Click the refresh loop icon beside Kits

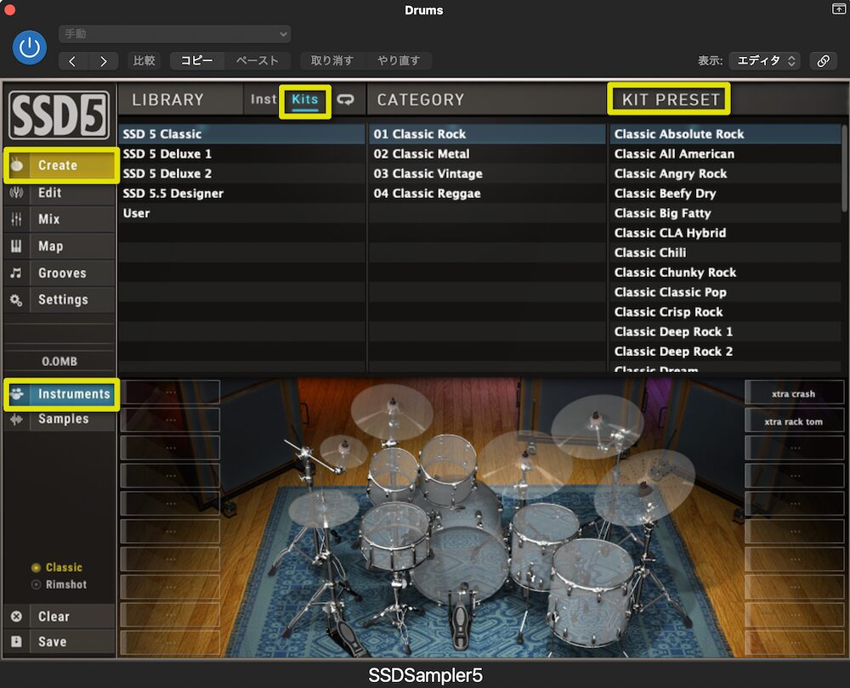(x=345, y=99)
